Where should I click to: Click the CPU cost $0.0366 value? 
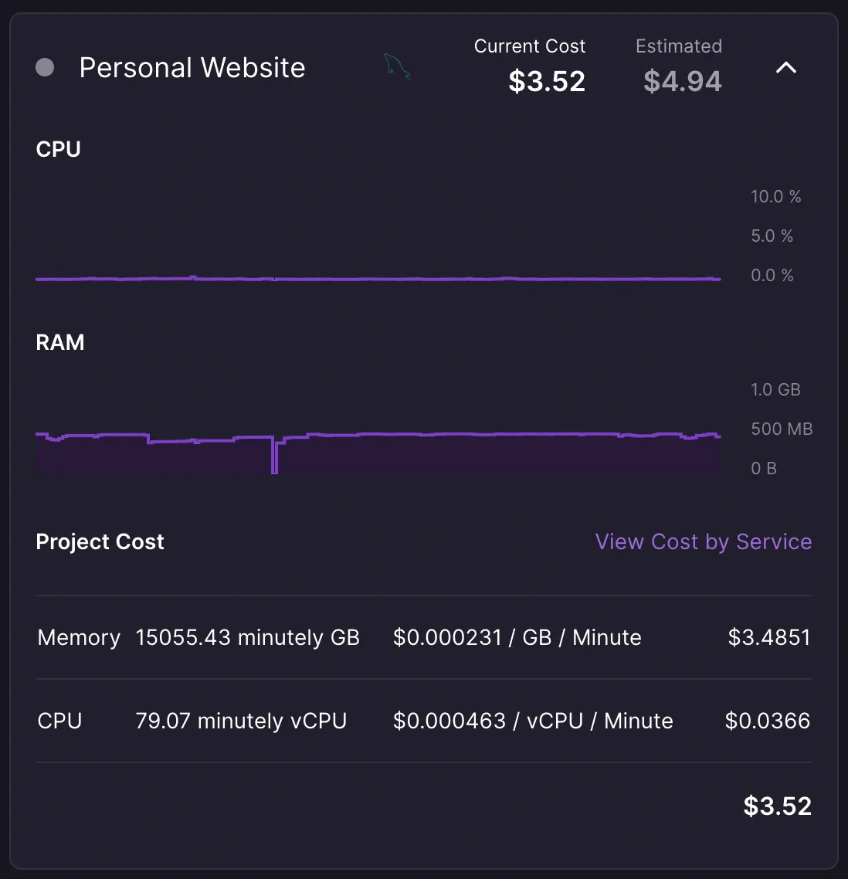click(x=768, y=721)
